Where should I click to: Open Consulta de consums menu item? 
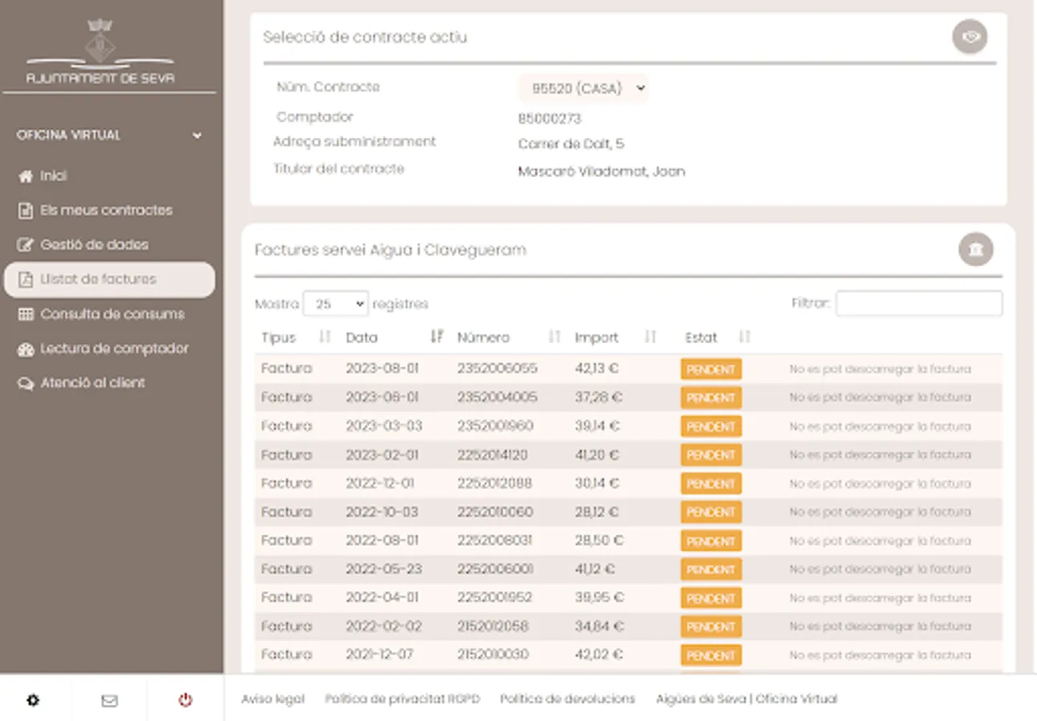[x=112, y=314]
